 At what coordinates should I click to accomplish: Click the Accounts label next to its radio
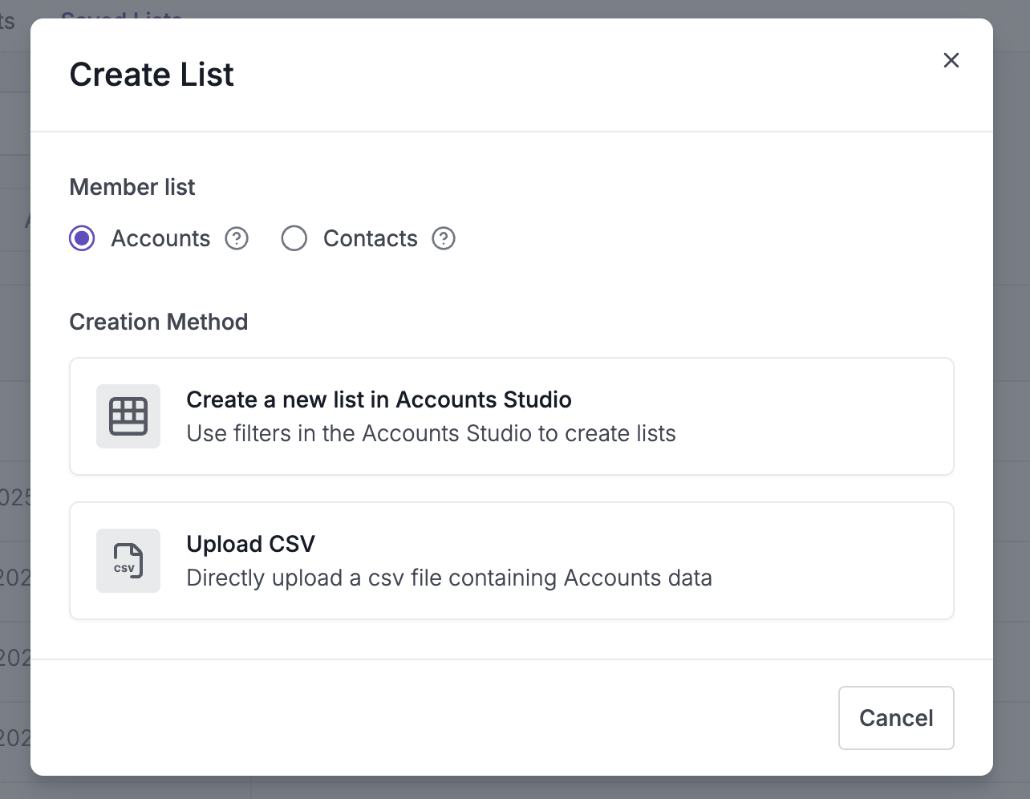tap(160, 238)
